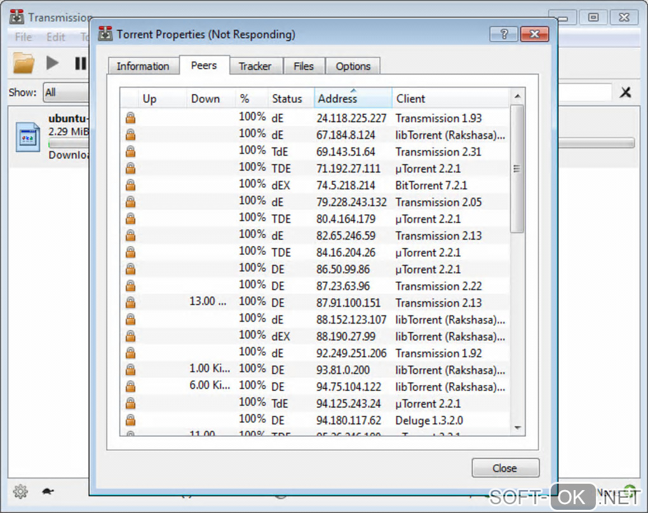
Task: Open the Tracker tab
Action: point(255,66)
